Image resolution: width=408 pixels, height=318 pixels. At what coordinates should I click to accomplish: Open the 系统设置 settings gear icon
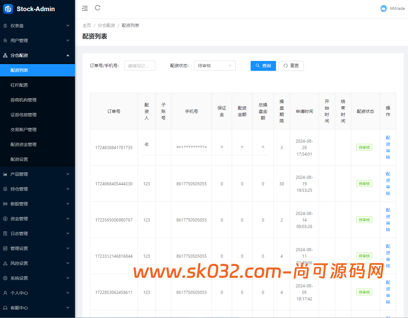(5, 278)
